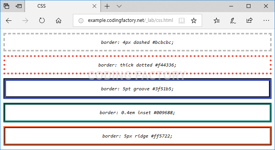Click the forward navigation arrow
This screenshot has height=150, width=275.
25,21
